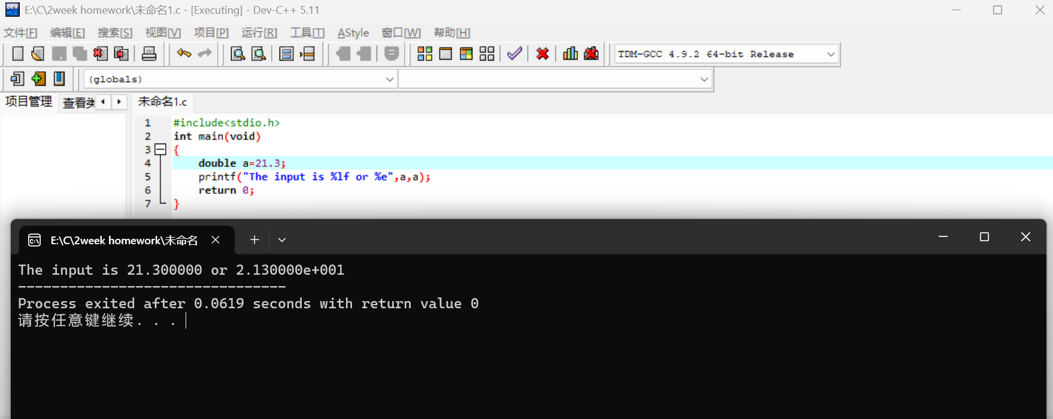Screen dimensions: 1053x419
Task: Click the 'return 0;' line
Action: pos(226,190)
